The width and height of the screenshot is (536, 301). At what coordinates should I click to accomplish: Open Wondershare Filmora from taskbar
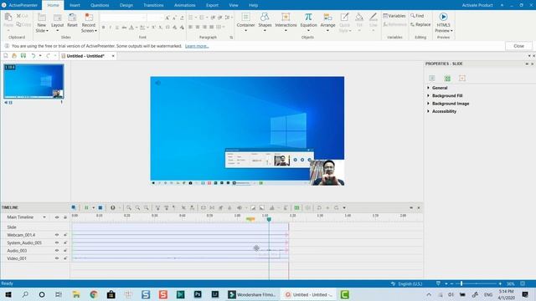point(253,294)
